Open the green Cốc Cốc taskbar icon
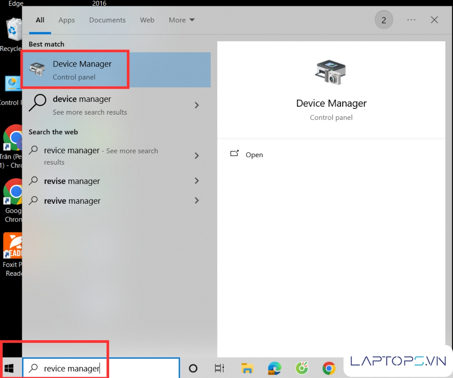Viewport: 453px width, 378px height. (x=302, y=368)
